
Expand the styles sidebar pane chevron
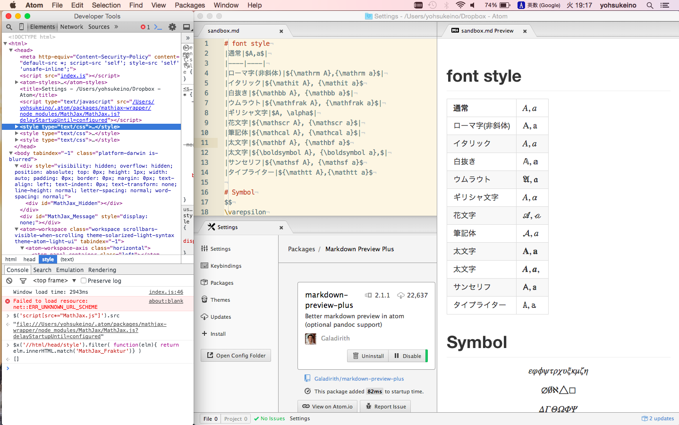click(188, 38)
